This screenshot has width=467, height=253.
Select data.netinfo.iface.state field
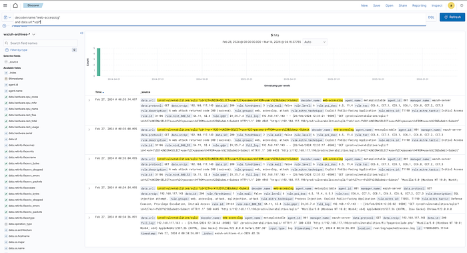(22, 188)
